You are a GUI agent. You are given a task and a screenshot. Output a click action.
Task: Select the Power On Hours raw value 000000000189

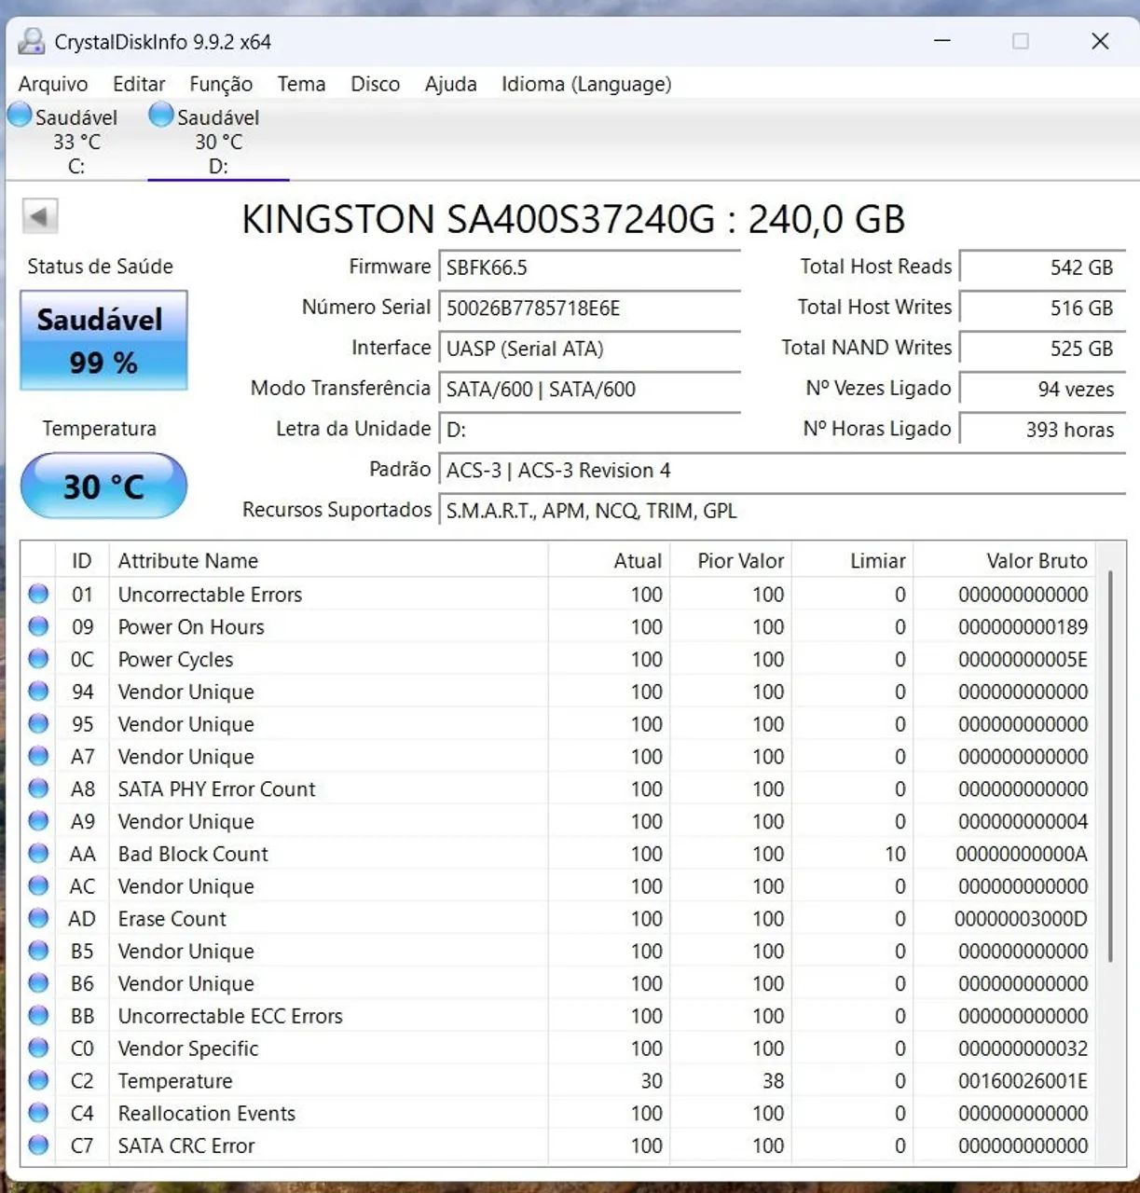point(1023,627)
